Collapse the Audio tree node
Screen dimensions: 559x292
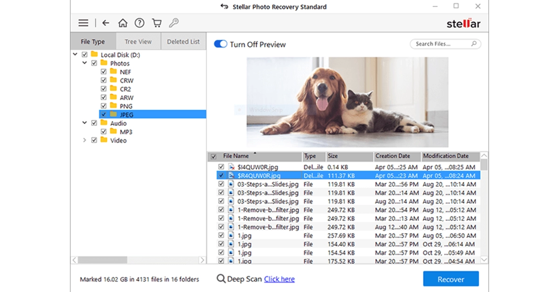click(x=85, y=123)
